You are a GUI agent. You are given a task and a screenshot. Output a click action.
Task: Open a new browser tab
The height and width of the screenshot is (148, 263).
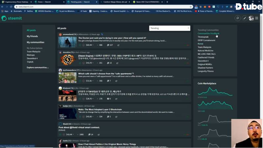point(167,2)
